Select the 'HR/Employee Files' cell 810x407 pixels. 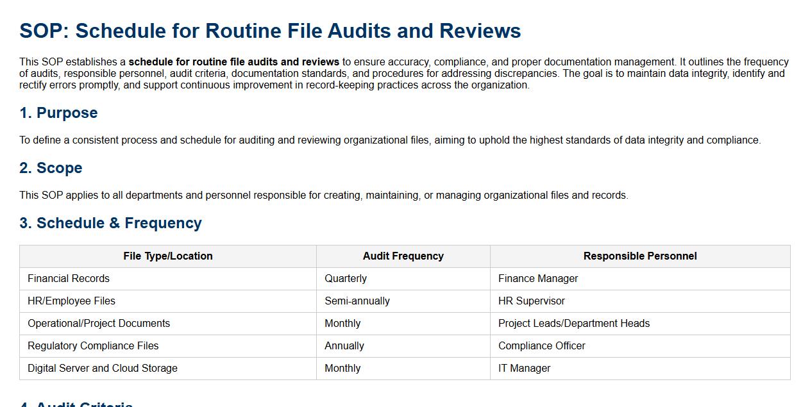pyautogui.click(x=71, y=301)
